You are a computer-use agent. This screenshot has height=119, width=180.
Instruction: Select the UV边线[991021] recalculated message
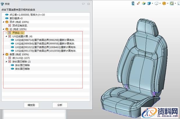(46, 47)
